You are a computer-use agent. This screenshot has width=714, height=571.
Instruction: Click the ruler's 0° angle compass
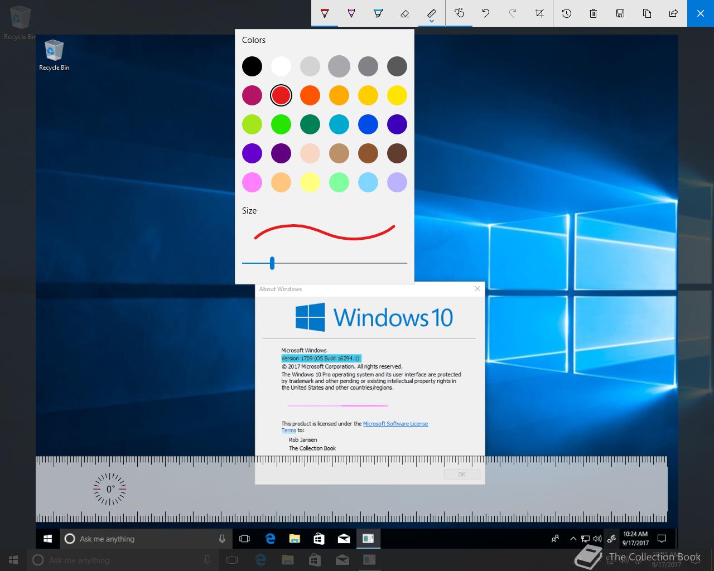point(110,489)
